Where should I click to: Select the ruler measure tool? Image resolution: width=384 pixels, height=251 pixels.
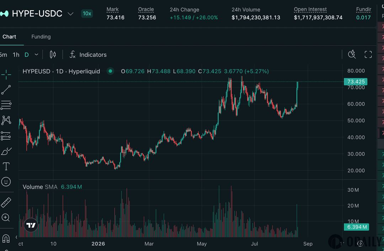point(6,202)
